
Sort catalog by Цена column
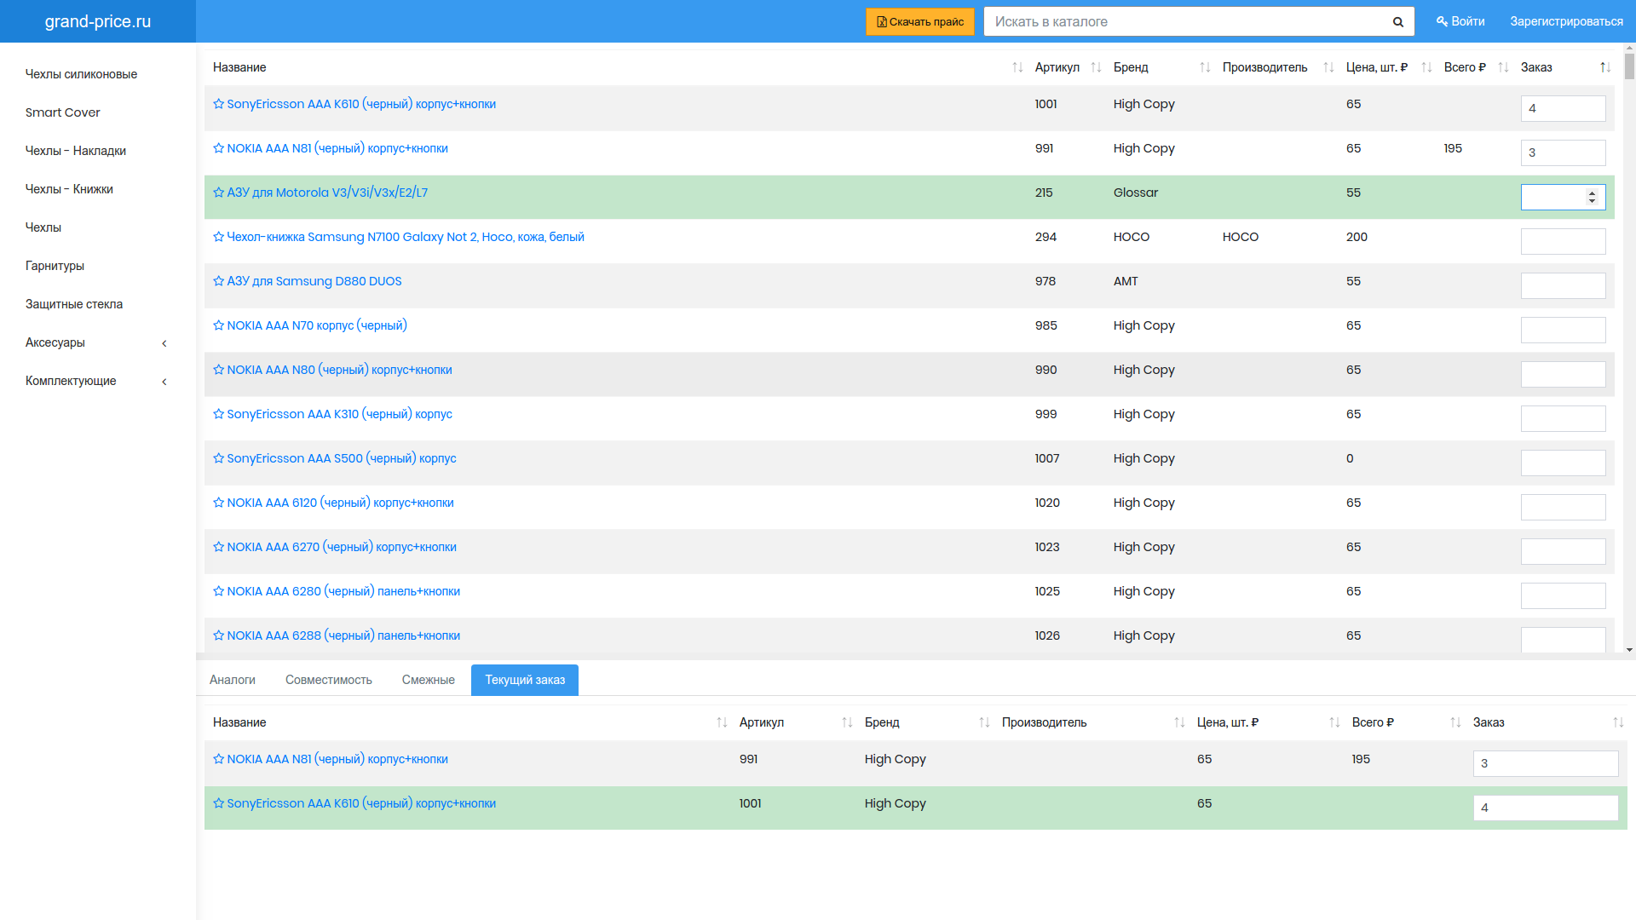click(1426, 67)
